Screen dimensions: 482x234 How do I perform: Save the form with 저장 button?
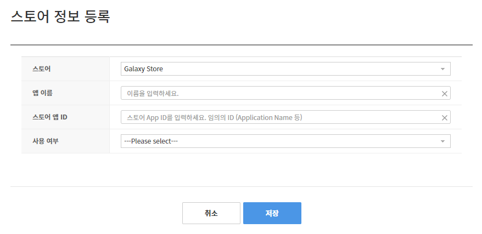point(272,213)
